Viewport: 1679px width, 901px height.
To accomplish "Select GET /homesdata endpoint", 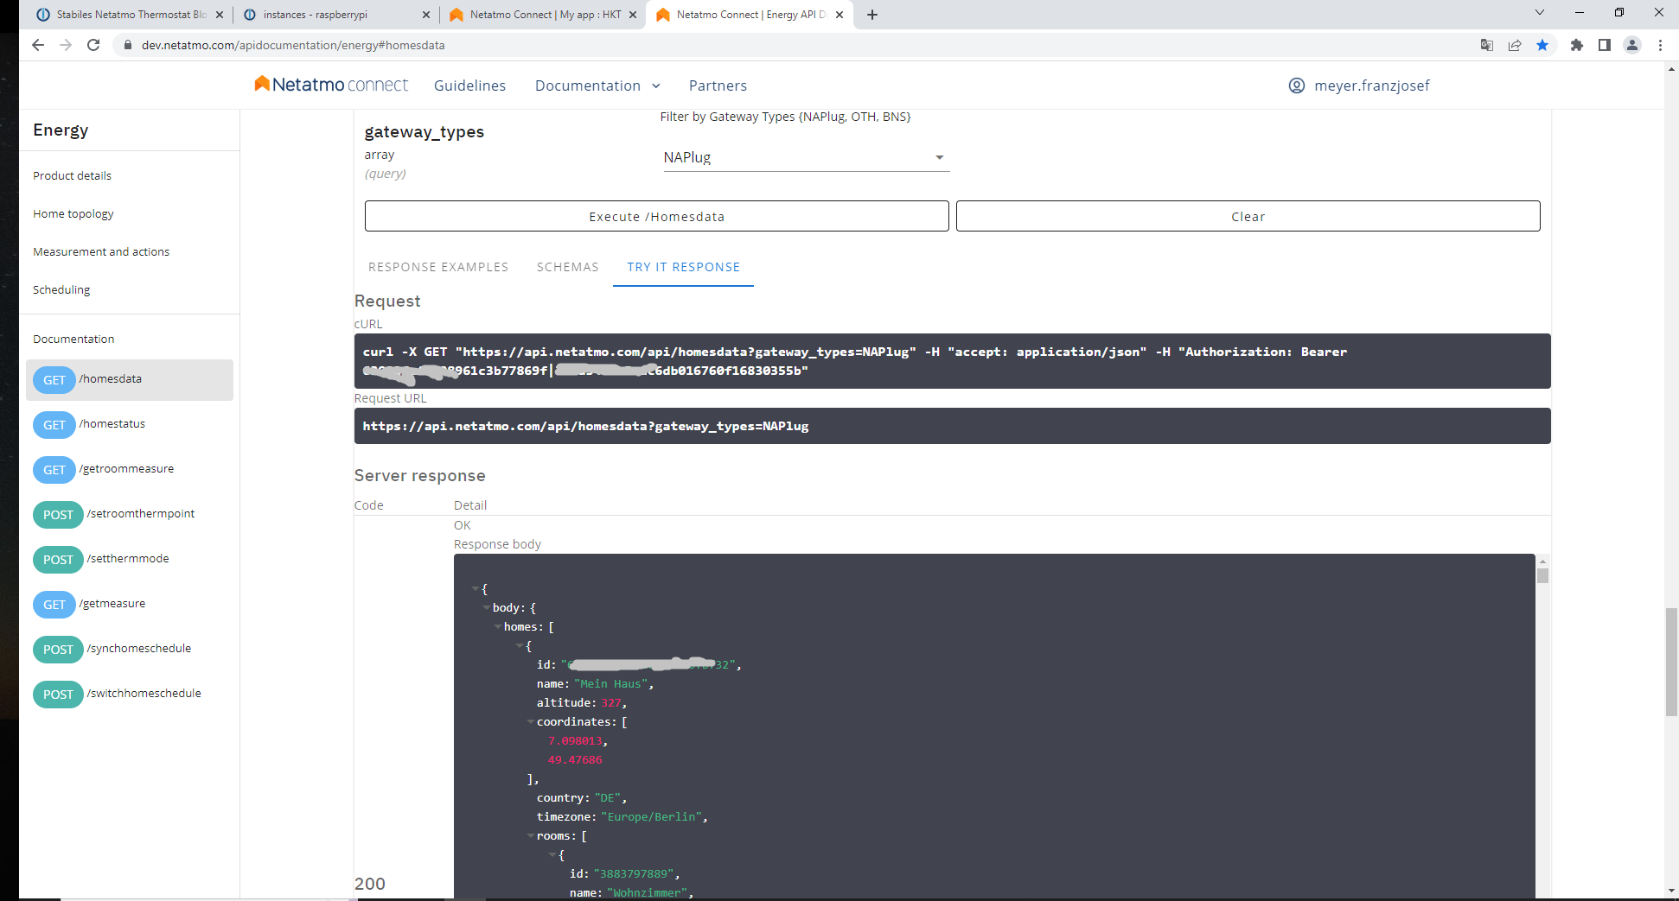I will (x=130, y=379).
